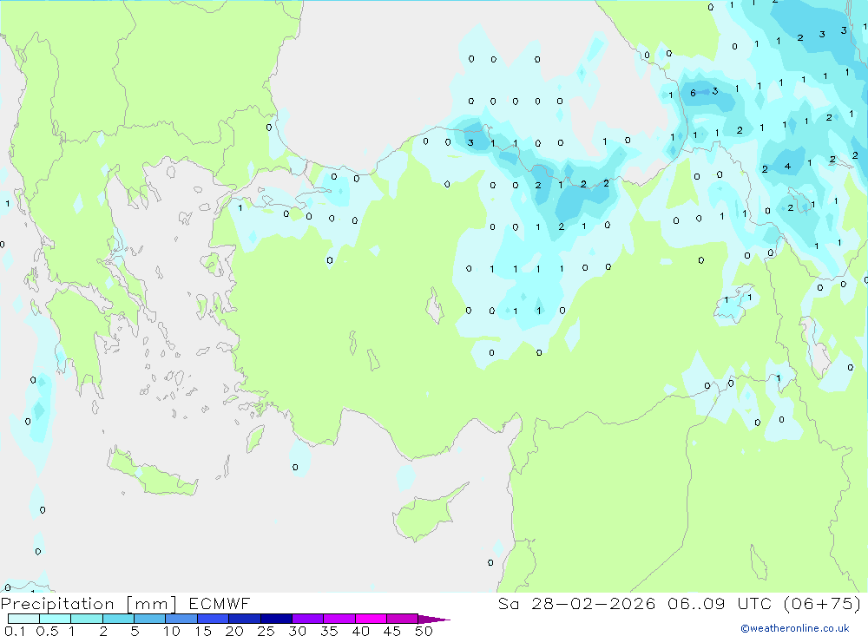The image size is (868, 636).
Task: Select the 45–50 mm legend color box
Action: click(403, 619)
